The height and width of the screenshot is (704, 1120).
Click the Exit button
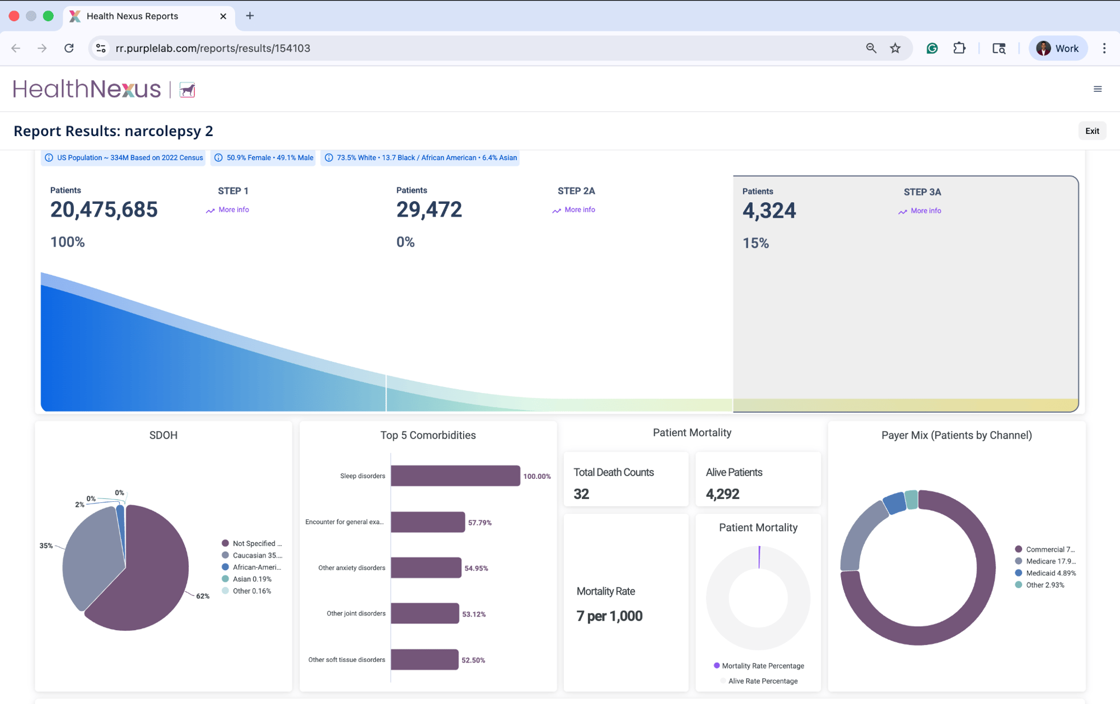[x=1091, y=131]
